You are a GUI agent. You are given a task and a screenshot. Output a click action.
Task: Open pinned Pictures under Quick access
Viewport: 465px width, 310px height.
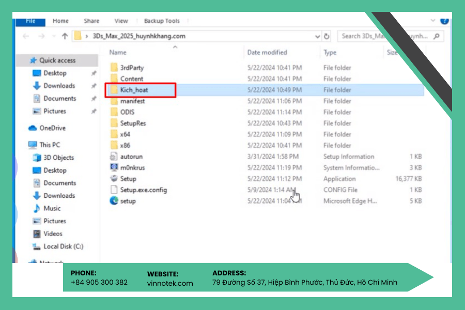coord(55,111)
